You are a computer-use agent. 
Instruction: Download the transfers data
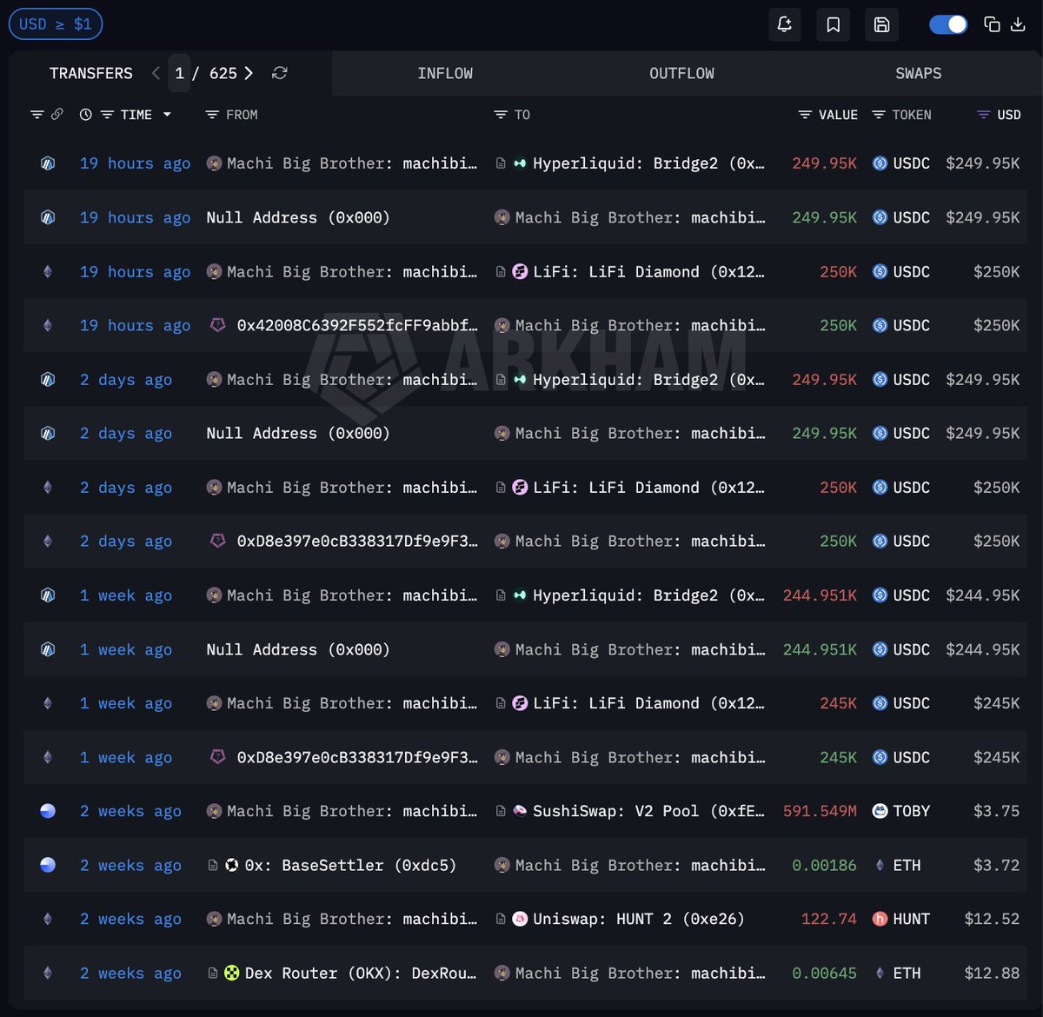(x=1018, y=24)
